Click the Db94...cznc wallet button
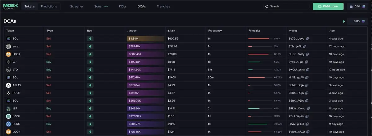Screen dimensions: 372x136 click(329, 6)
